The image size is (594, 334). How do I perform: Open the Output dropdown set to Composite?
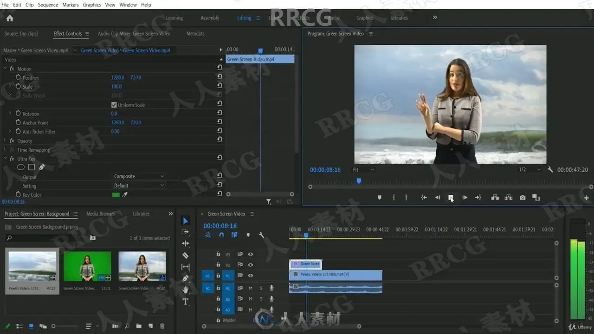139,177
